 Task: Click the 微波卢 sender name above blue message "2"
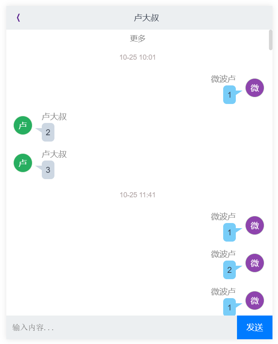(x=223, y=254)
